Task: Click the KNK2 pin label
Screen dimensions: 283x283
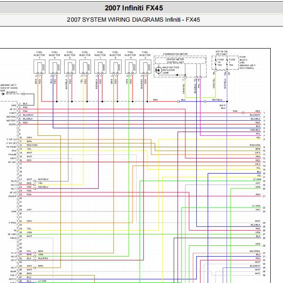Action: click(x=14, y=238)
